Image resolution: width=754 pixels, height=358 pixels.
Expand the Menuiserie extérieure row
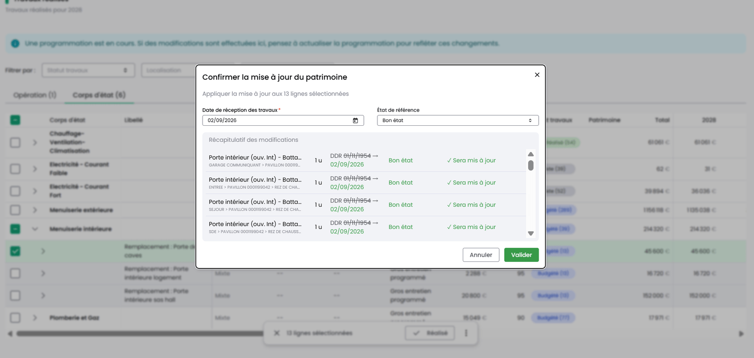coord(35,210)
